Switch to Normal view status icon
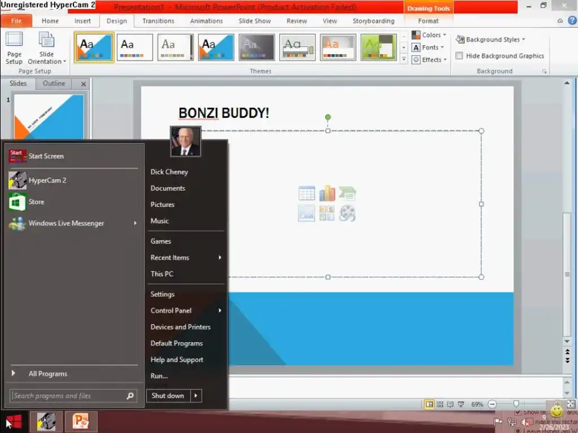 click(430, 404)
